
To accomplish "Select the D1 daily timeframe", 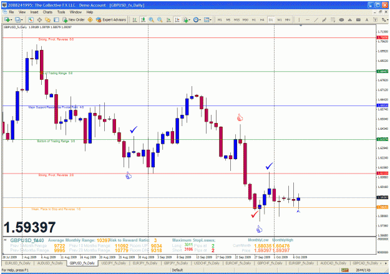I will point(271,19).
